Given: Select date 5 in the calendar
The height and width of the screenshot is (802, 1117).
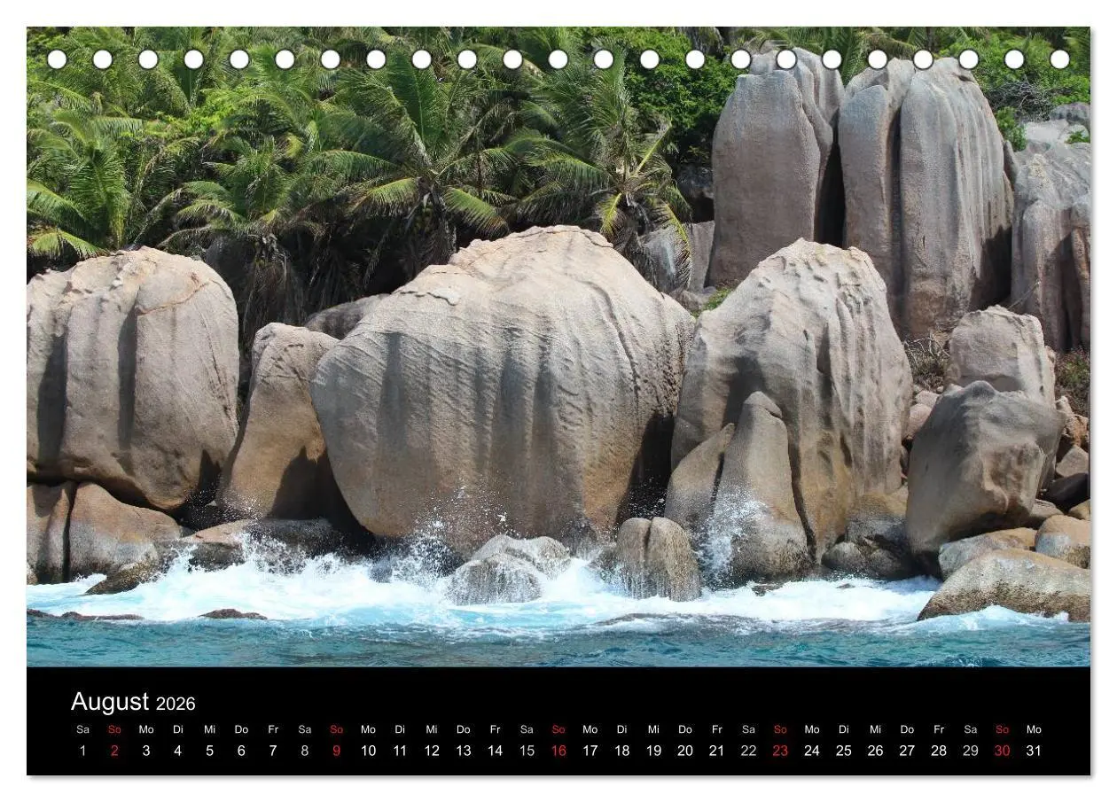Looking at the screenshot, I should pyautogui.click(x=210, y=751).
